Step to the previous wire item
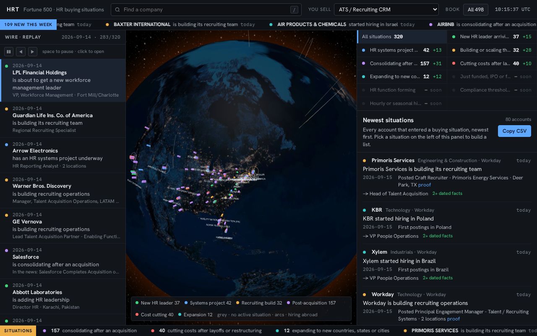The height and width of the screenshot is (336, 537). 21,52
